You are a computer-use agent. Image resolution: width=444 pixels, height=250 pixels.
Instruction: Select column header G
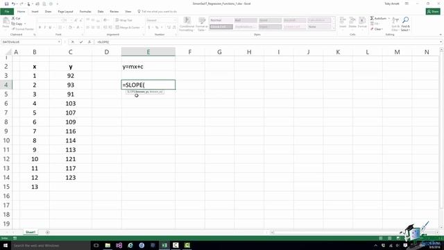[219, 52]
